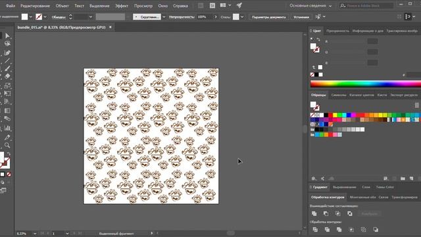Open the Просмотр menu

143,6
